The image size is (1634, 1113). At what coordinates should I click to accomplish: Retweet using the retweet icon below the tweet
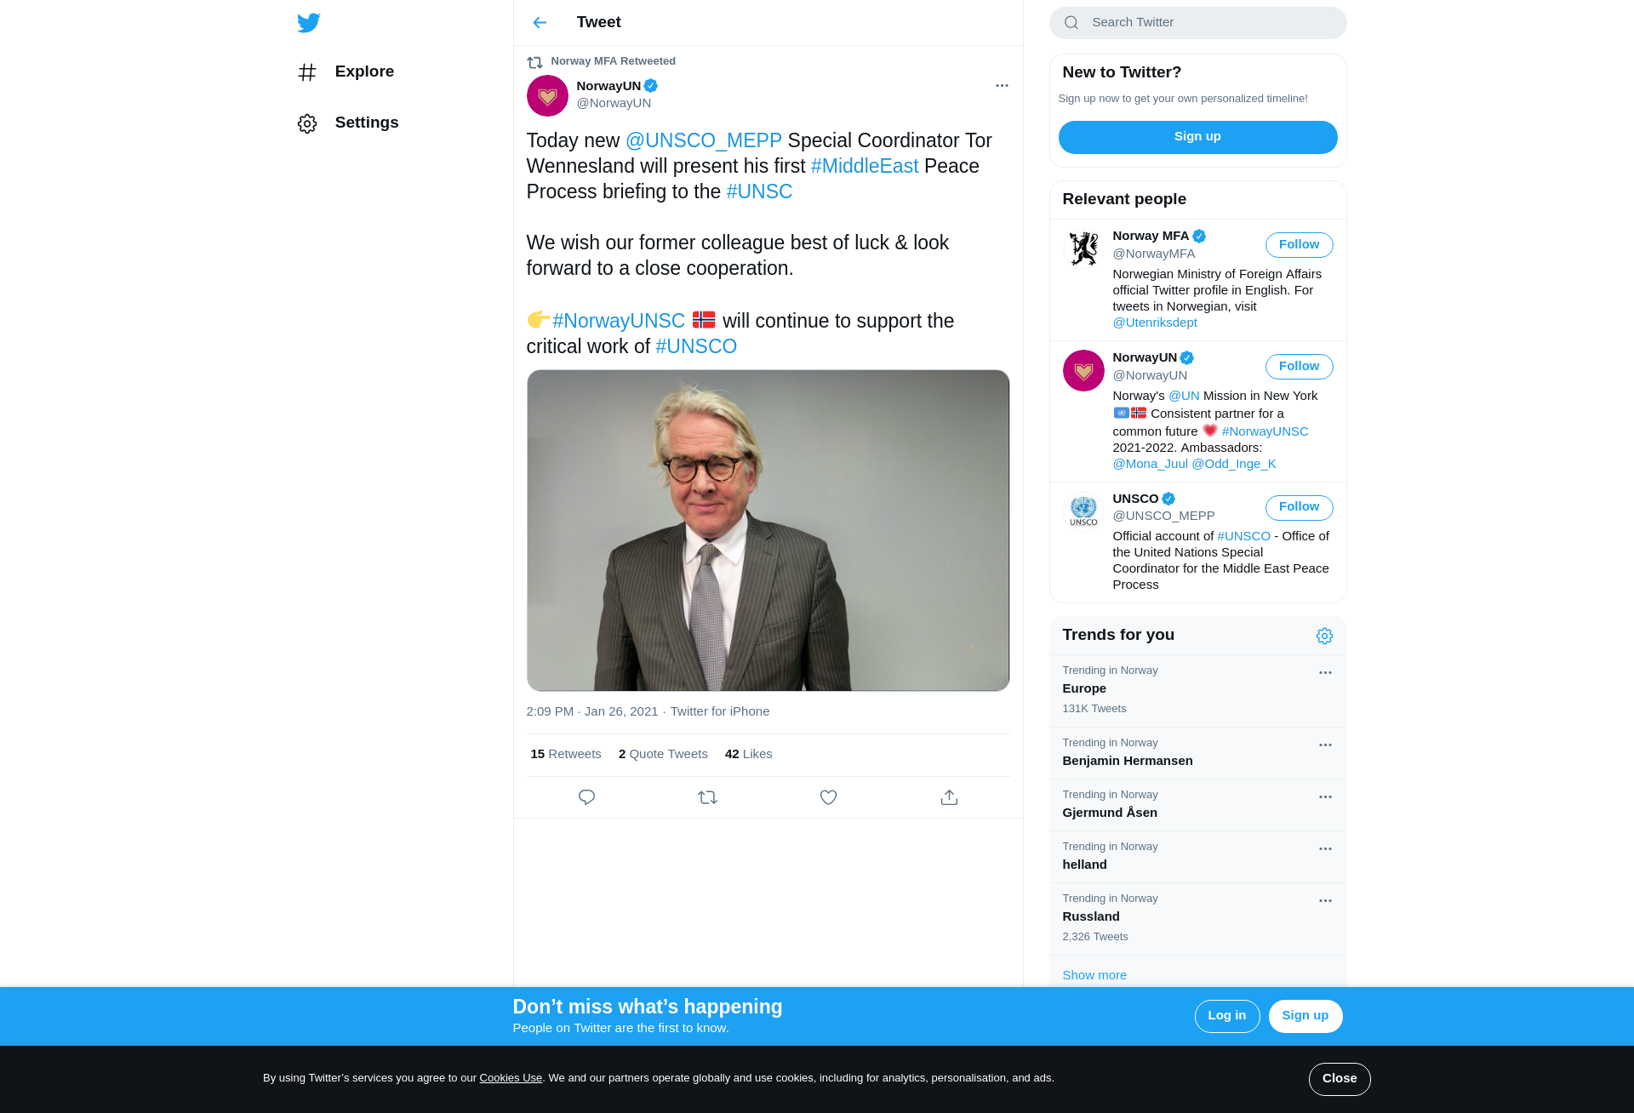pos(707,797)
